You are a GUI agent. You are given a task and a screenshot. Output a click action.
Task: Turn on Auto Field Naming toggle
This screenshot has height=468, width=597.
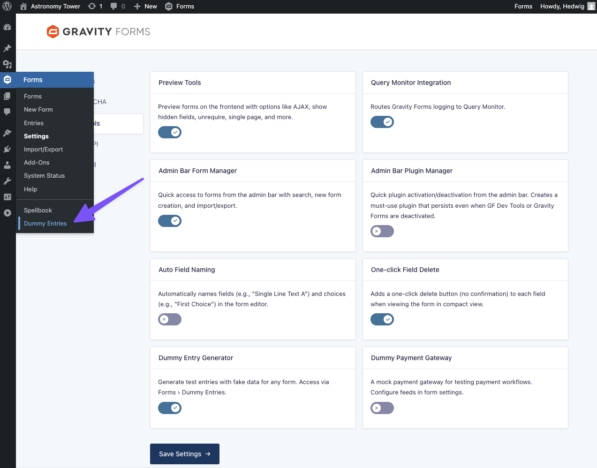click(x=170, y=319)
